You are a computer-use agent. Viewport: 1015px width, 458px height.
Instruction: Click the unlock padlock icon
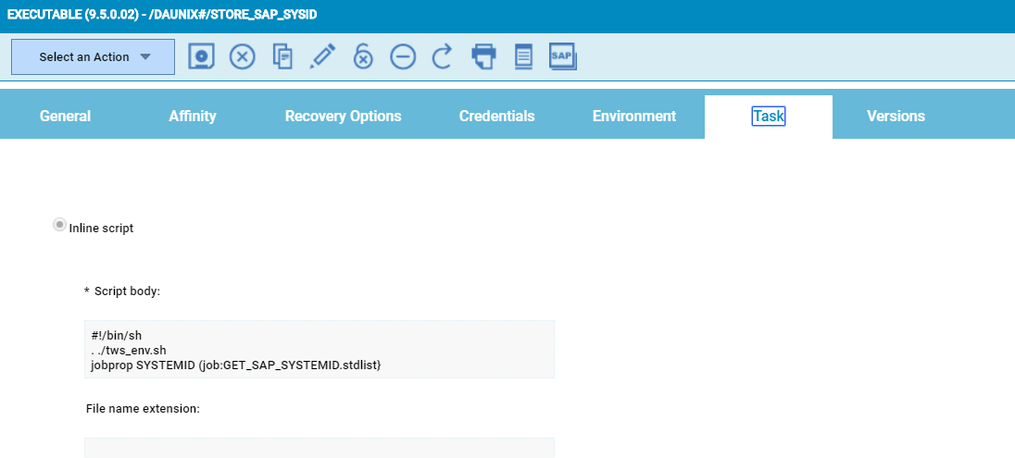363,56
